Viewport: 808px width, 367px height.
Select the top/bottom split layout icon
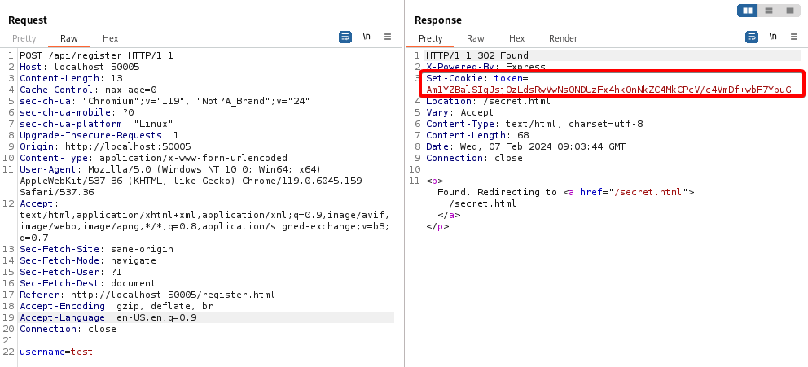click(x=768, y=11)
